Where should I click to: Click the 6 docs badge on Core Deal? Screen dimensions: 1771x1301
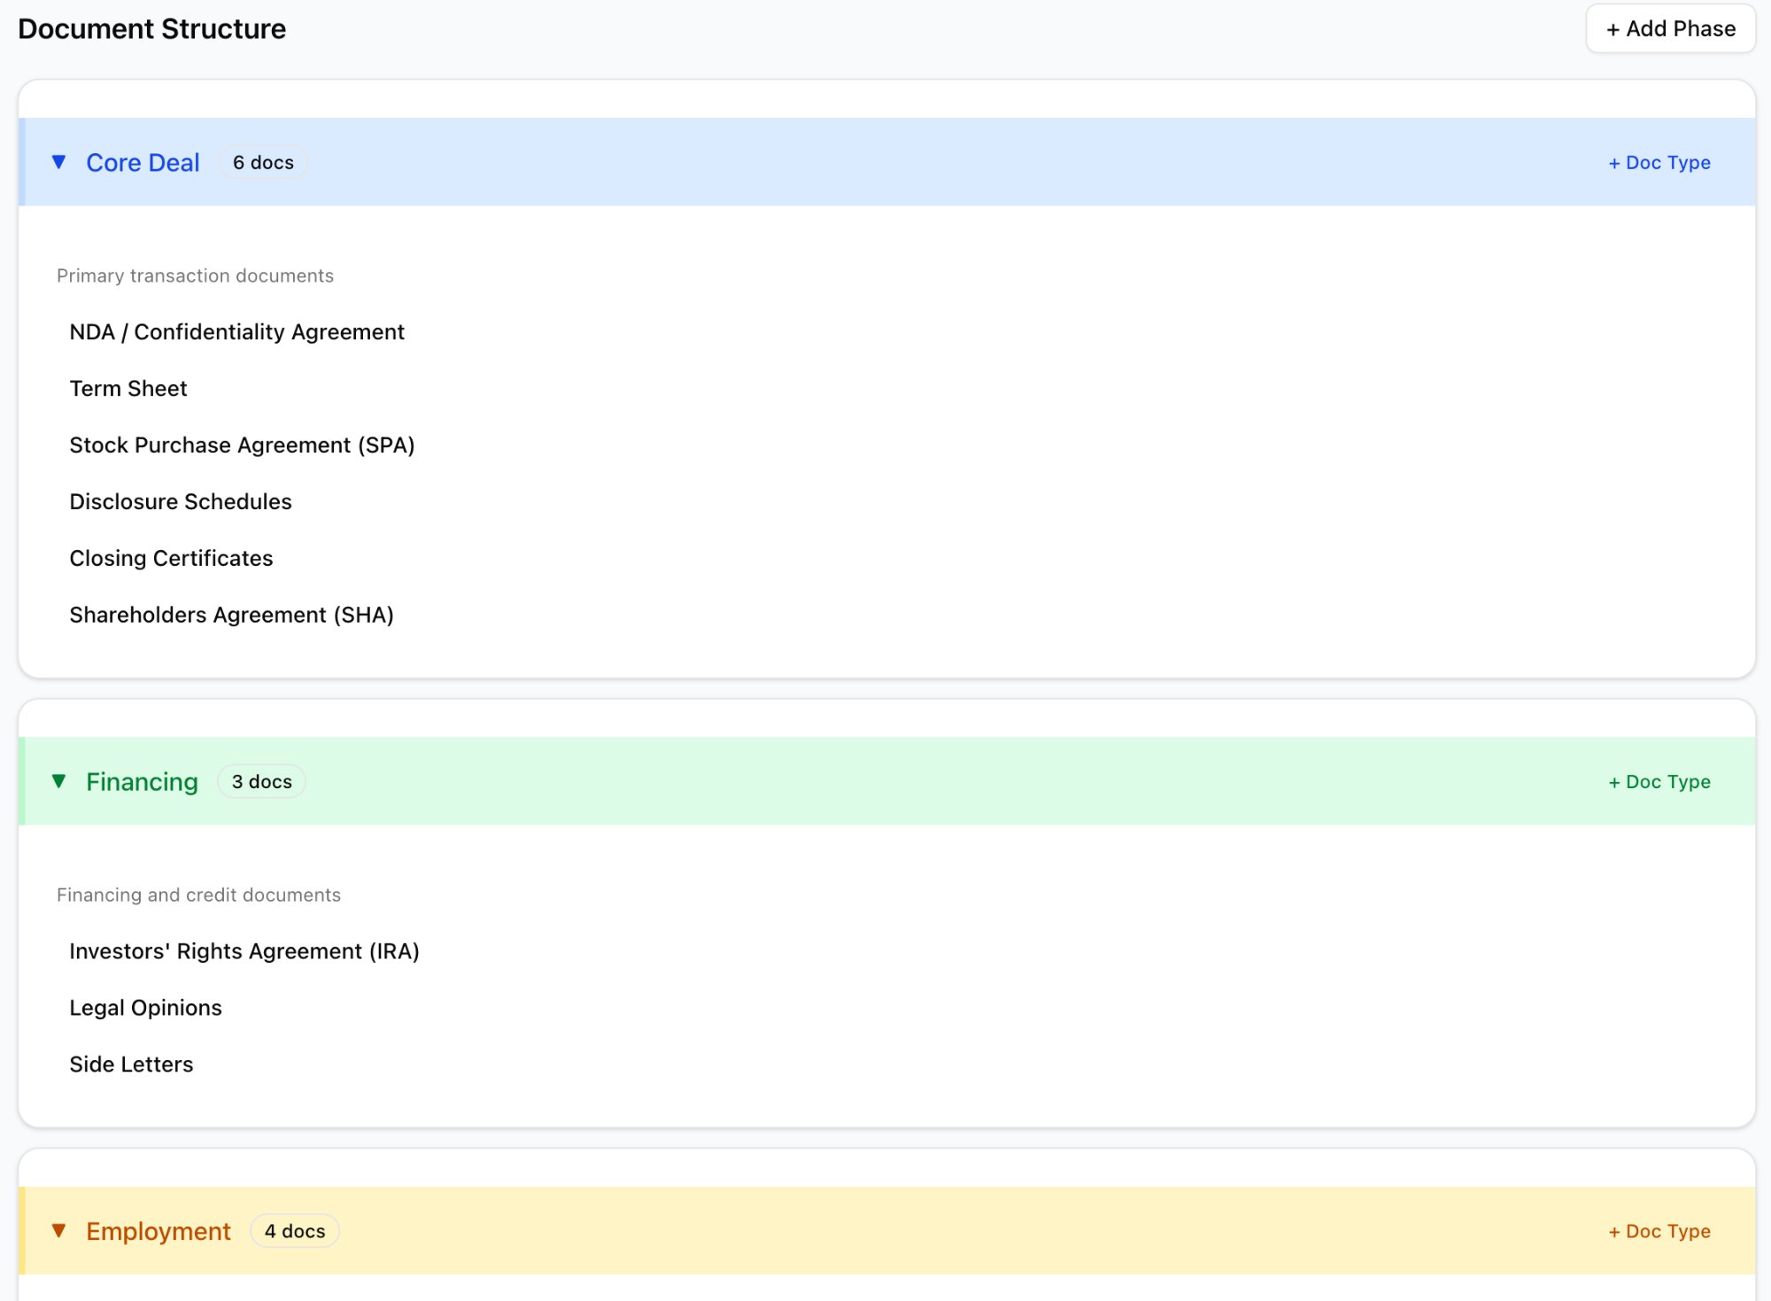263,162
